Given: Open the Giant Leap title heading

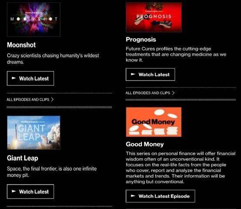Looking at the screenshot, I should click(x=23, y=158).
